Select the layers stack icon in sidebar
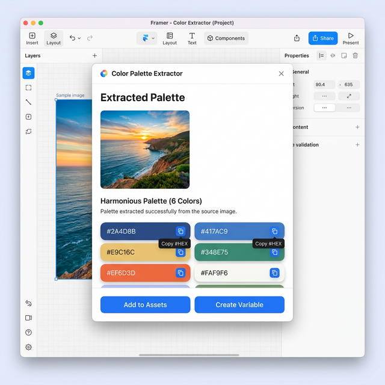The image size is (385, 385). (28, 73)
